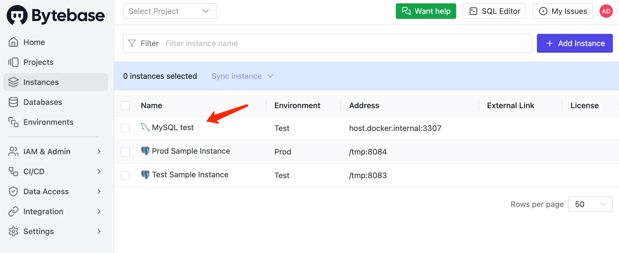Click MySQL test's Test environment cell
Image resolution: width=619 pixels, height=253 pixels.
tap(282, 128)
